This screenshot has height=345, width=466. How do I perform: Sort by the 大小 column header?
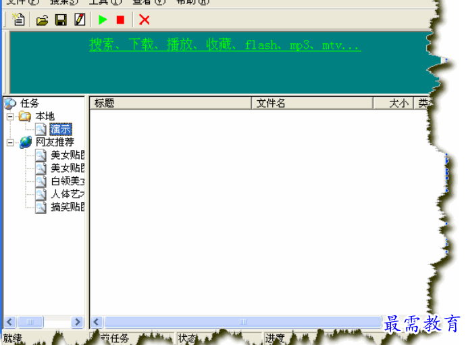coord(394,103)
